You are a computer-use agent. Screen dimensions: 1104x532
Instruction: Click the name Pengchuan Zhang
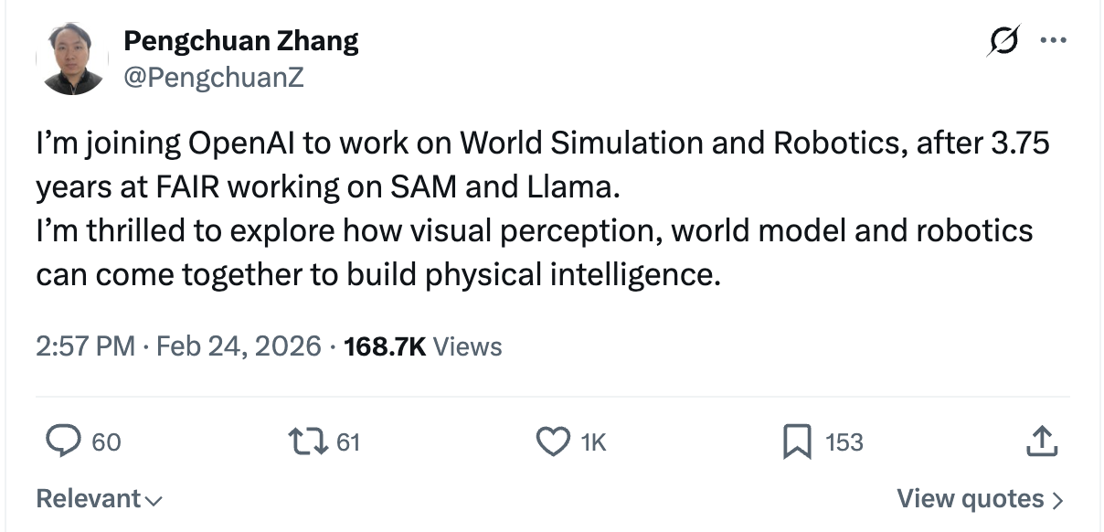(241, 40)
